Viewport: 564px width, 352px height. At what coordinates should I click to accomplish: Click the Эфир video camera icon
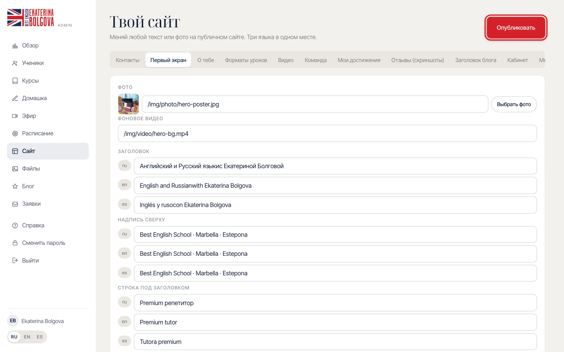15,116
